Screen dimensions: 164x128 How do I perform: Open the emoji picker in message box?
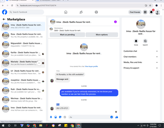pyautogui.click(x=112, y=117)
